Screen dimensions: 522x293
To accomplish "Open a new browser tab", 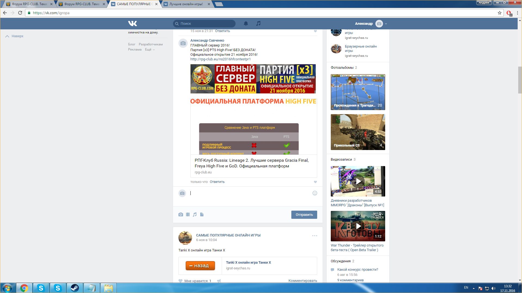I will point(219,4).
